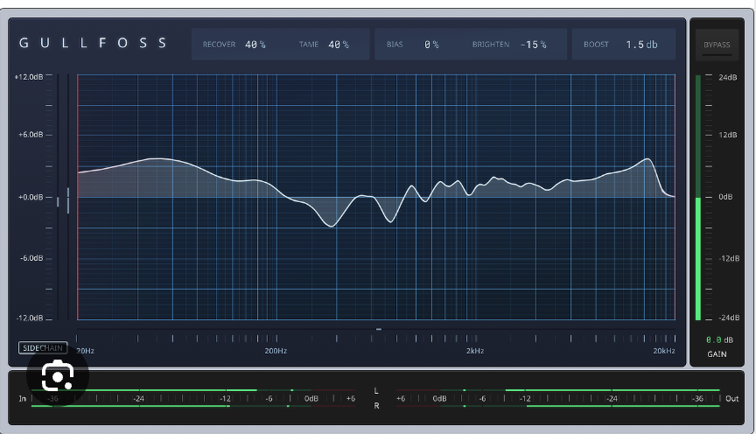Toggle the BYPASS button
This screenshot has width=756, height=434.
717,45
